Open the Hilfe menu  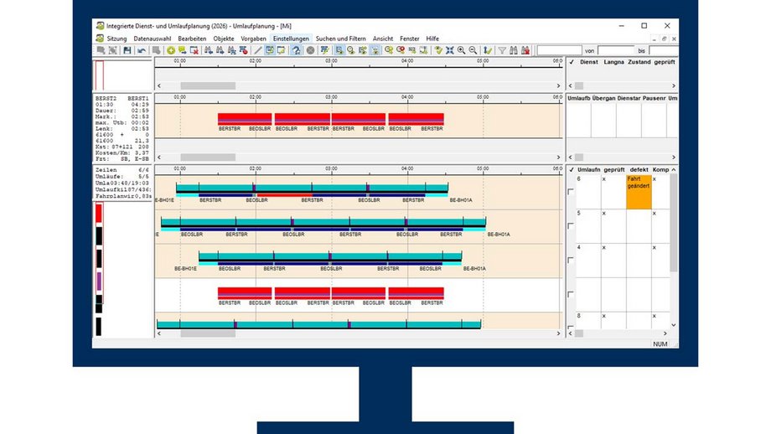(432, 39)
